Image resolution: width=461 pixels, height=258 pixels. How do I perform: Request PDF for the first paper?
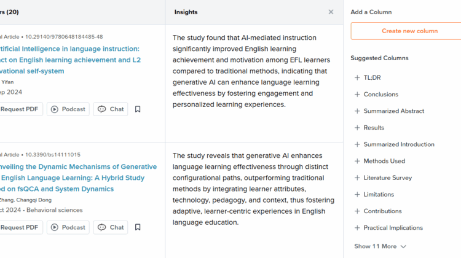(20, 109)
